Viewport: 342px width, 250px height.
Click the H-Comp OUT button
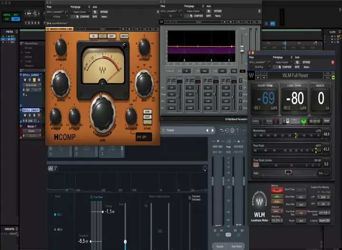point(111,36)
